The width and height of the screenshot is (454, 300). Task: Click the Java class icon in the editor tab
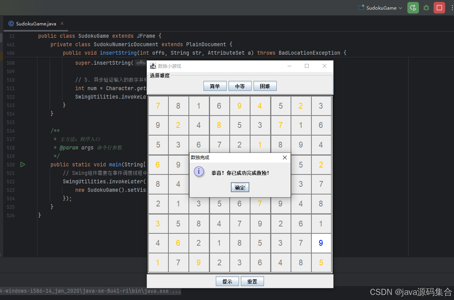(x=11, y=24)
